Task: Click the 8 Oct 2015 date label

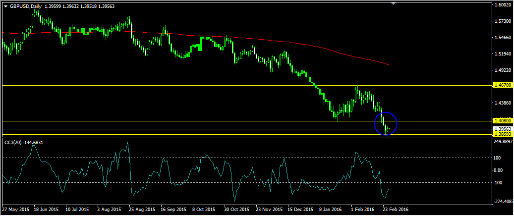Action: pos(204,209)
